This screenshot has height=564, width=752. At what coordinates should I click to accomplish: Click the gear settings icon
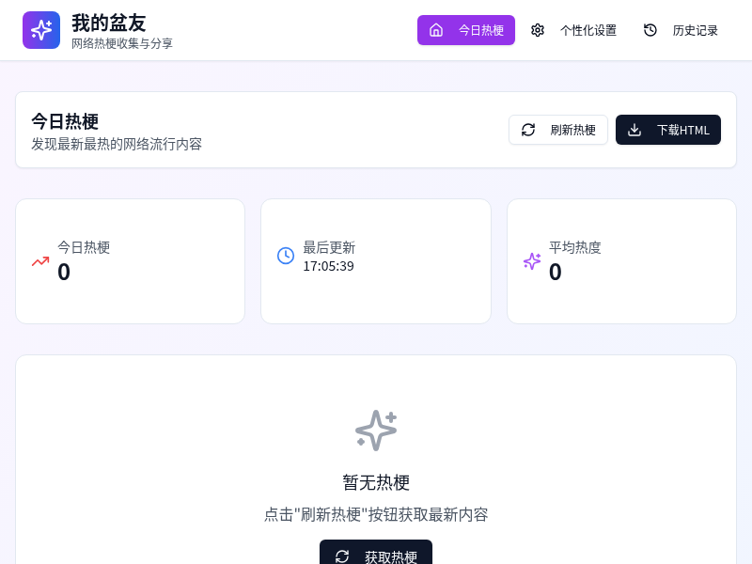pos(538,30)
